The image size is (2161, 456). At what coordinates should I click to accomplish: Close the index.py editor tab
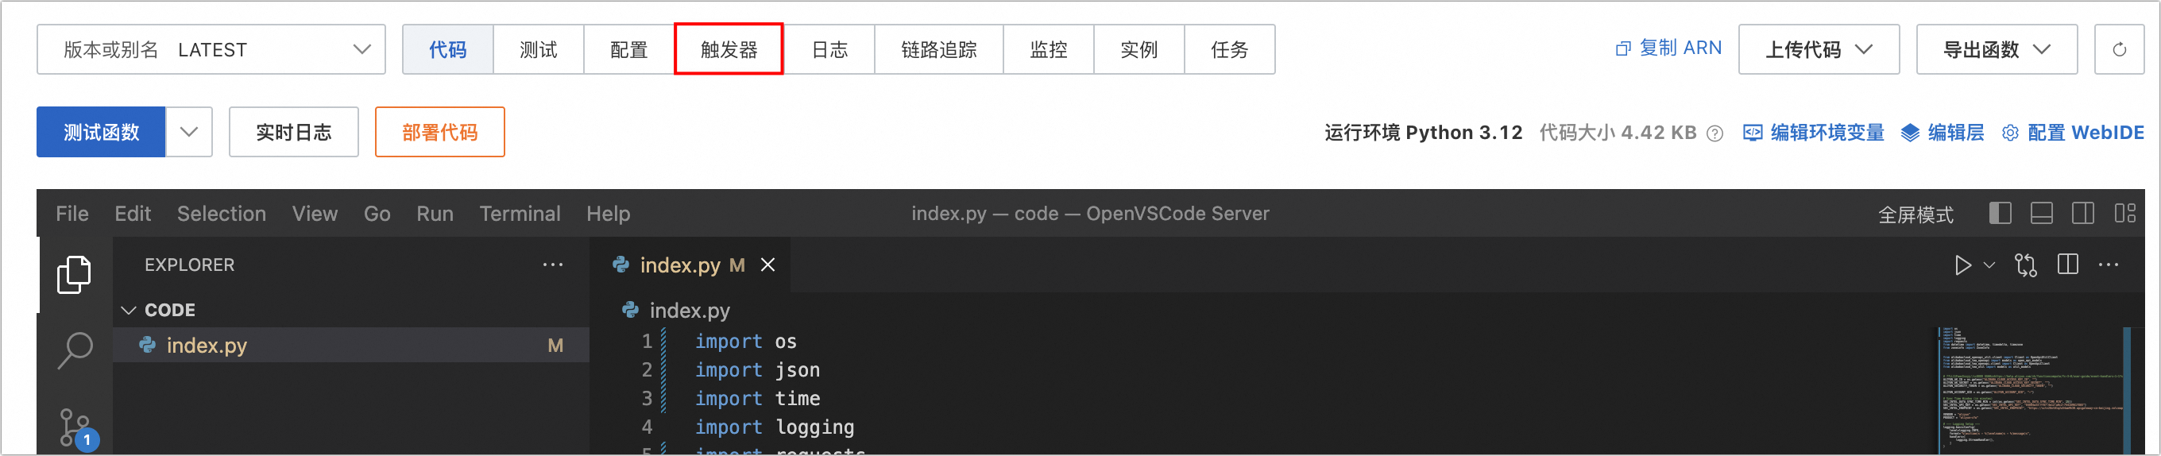pos(767,265)
